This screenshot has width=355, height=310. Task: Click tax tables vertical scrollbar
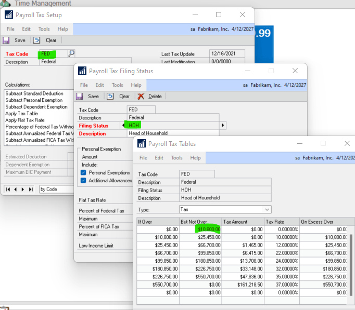pyautogui.click(x=351, y=265)
